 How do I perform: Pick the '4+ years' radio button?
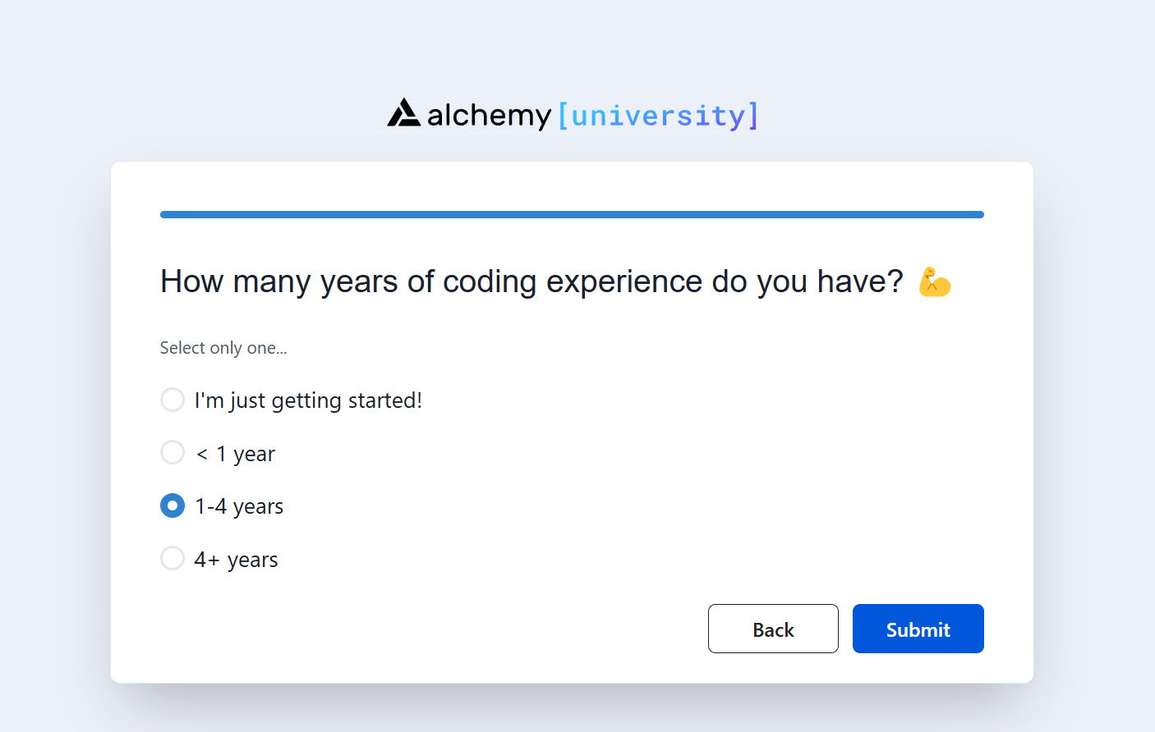point(173,558)
